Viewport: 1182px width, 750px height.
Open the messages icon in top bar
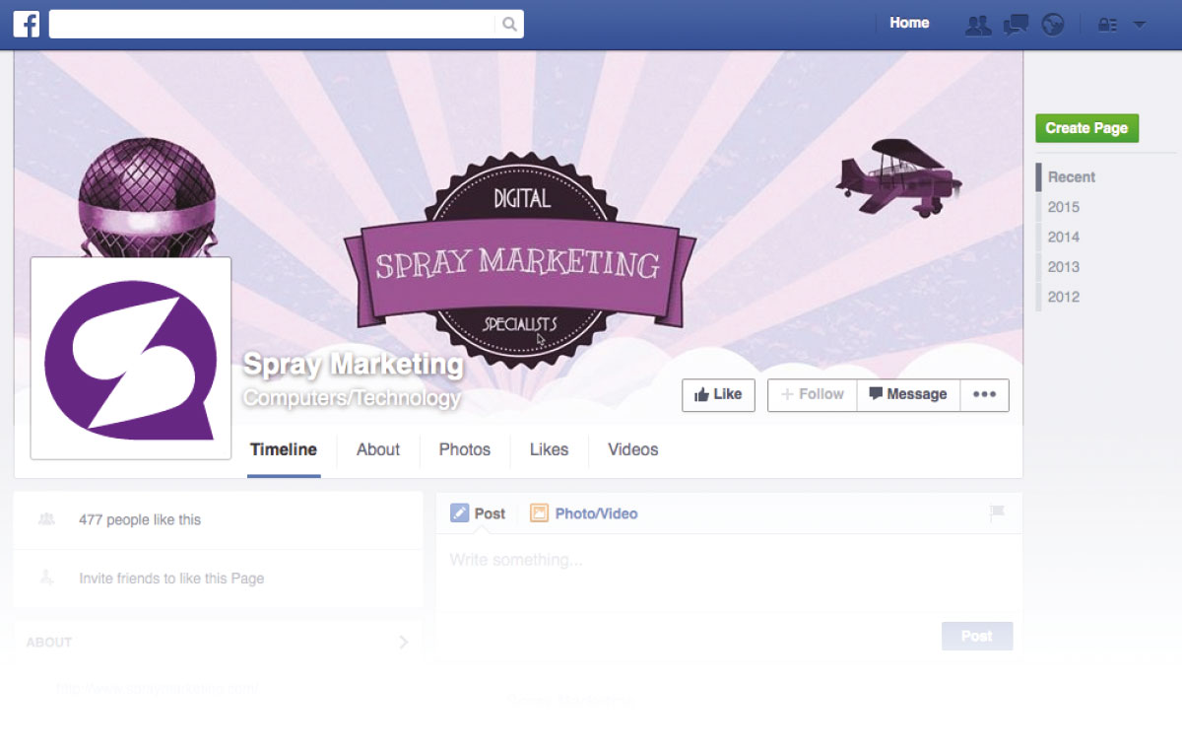pos(1016,25)
